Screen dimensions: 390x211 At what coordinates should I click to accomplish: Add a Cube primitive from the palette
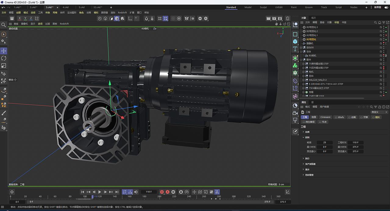[x=295, y=41]
